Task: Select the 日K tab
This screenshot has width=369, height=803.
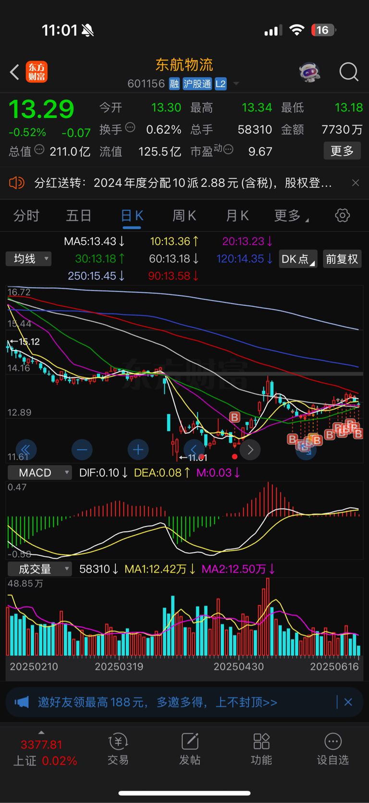Action: [x=132, y=215]
